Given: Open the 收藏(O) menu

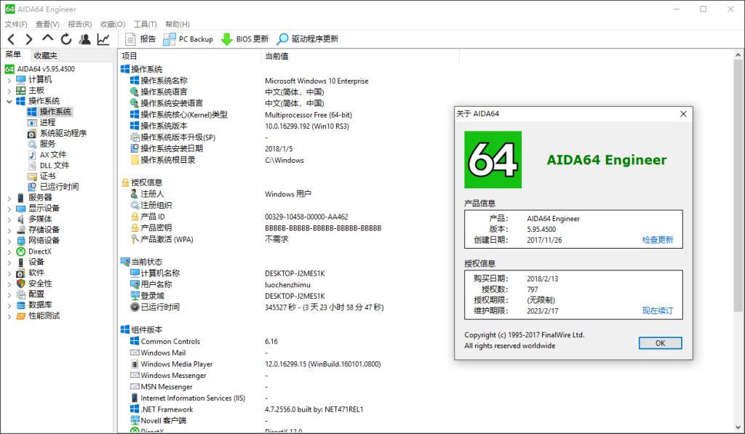Looking at the screenshot, I should point(113,24).
